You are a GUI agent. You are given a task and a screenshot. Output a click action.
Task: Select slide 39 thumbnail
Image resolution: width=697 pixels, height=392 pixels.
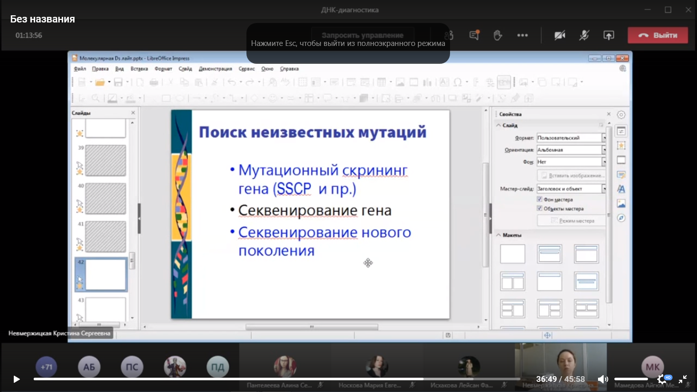(x=106, y=160)
